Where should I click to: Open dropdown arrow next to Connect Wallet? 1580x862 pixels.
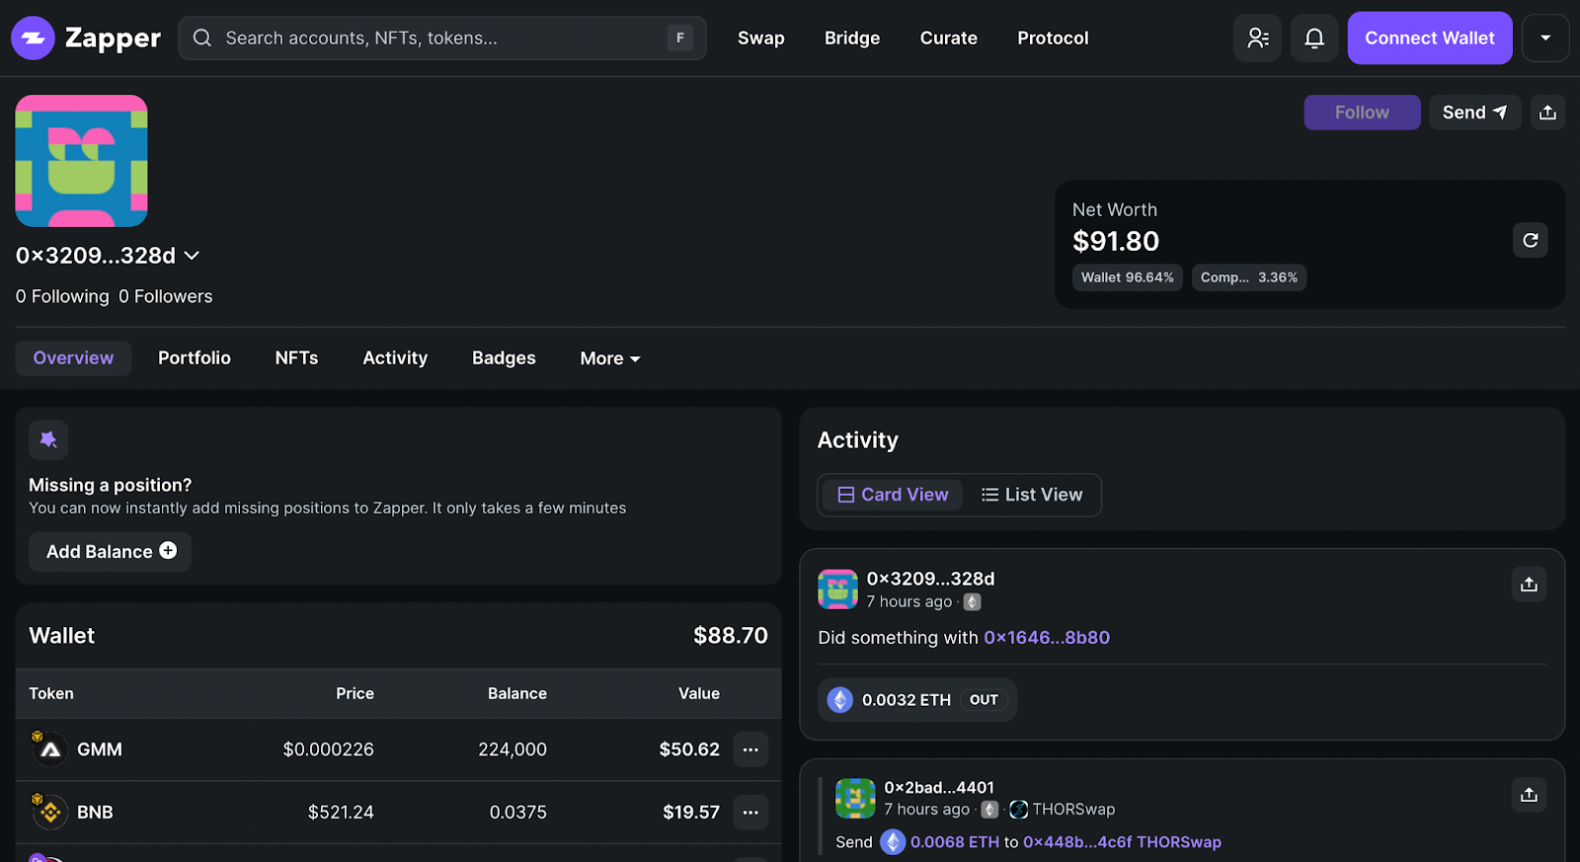tap(1545, 39)
